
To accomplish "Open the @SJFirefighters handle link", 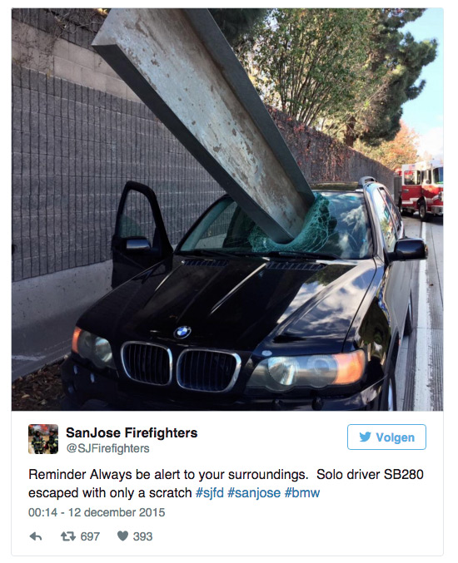I will tap(107, 448).
